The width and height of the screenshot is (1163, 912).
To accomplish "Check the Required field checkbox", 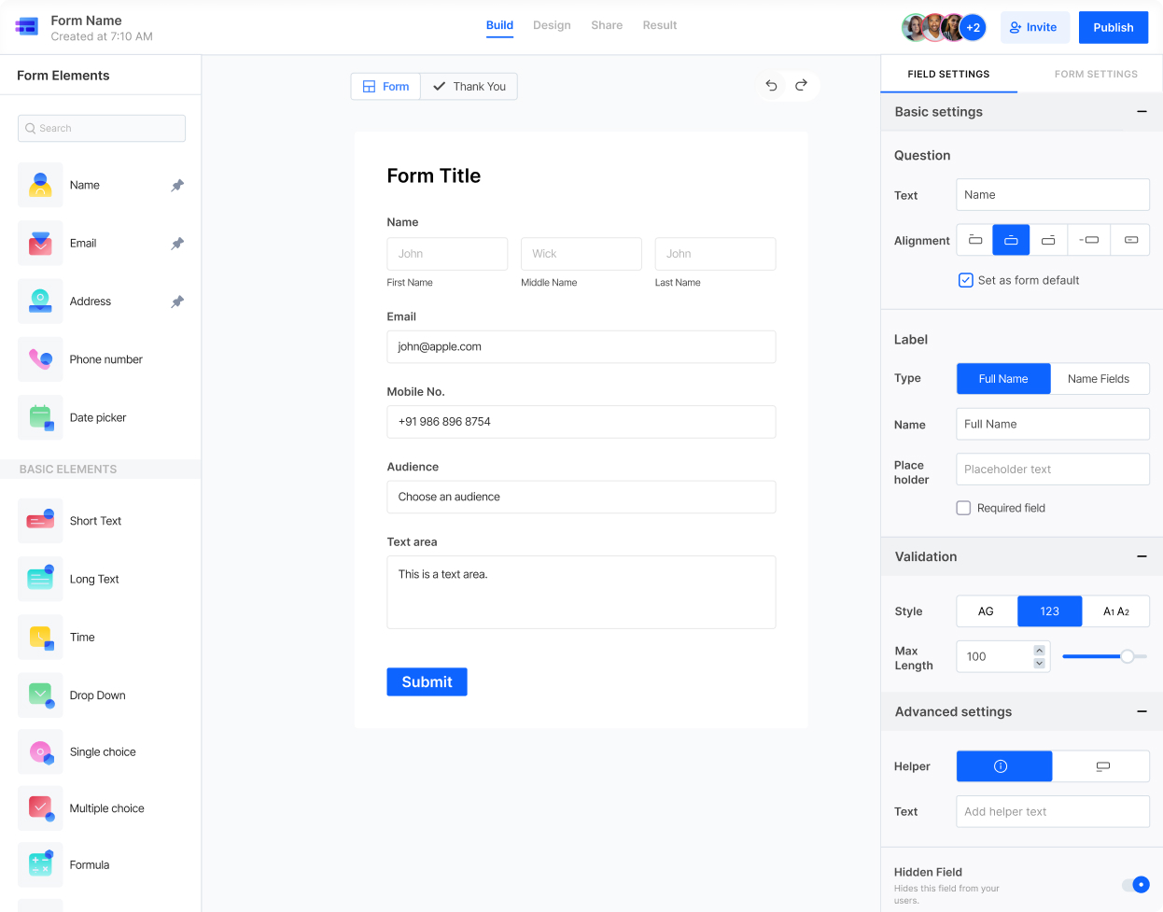I will [x=964, y=508].
